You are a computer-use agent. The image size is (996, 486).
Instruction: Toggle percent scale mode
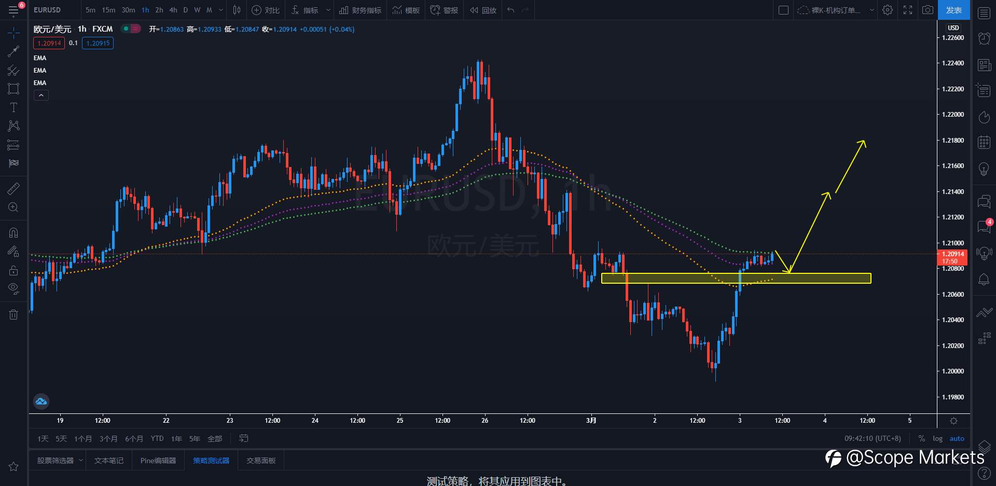click(x=921, y=439)
